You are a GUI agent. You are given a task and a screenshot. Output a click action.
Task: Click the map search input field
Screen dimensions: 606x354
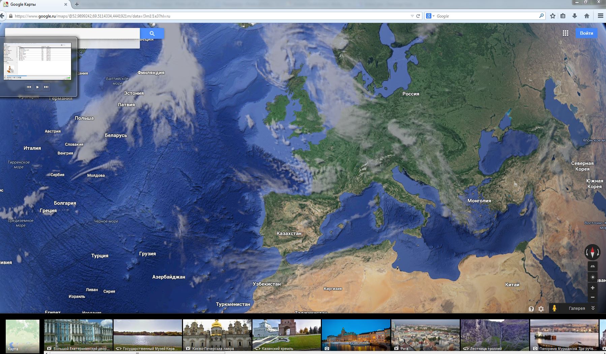[72, 33]
